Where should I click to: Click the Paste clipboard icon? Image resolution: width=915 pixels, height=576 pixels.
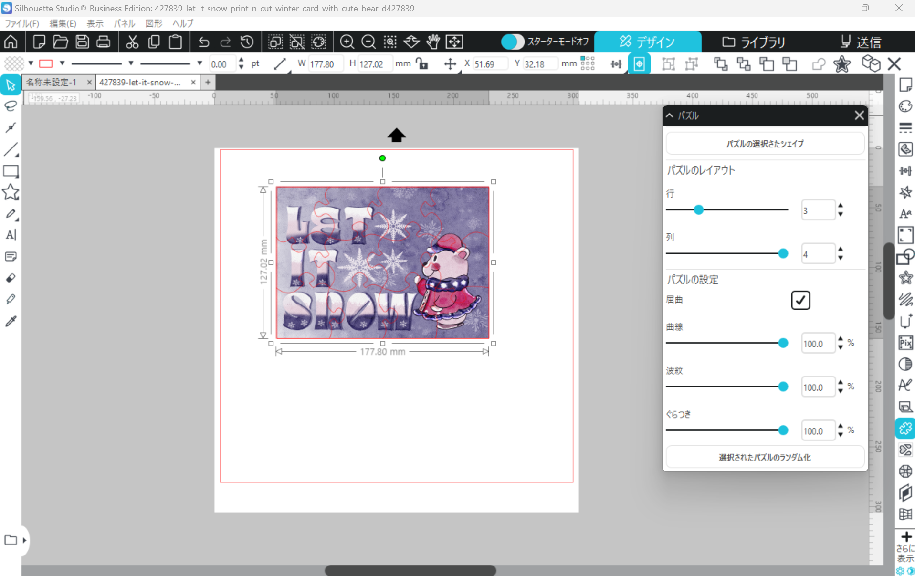175,42
